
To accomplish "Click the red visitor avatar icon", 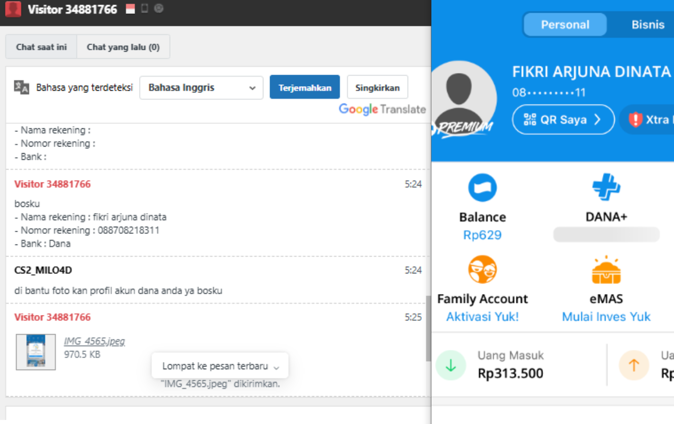I will pyautogui.click(x=13, y=9).
